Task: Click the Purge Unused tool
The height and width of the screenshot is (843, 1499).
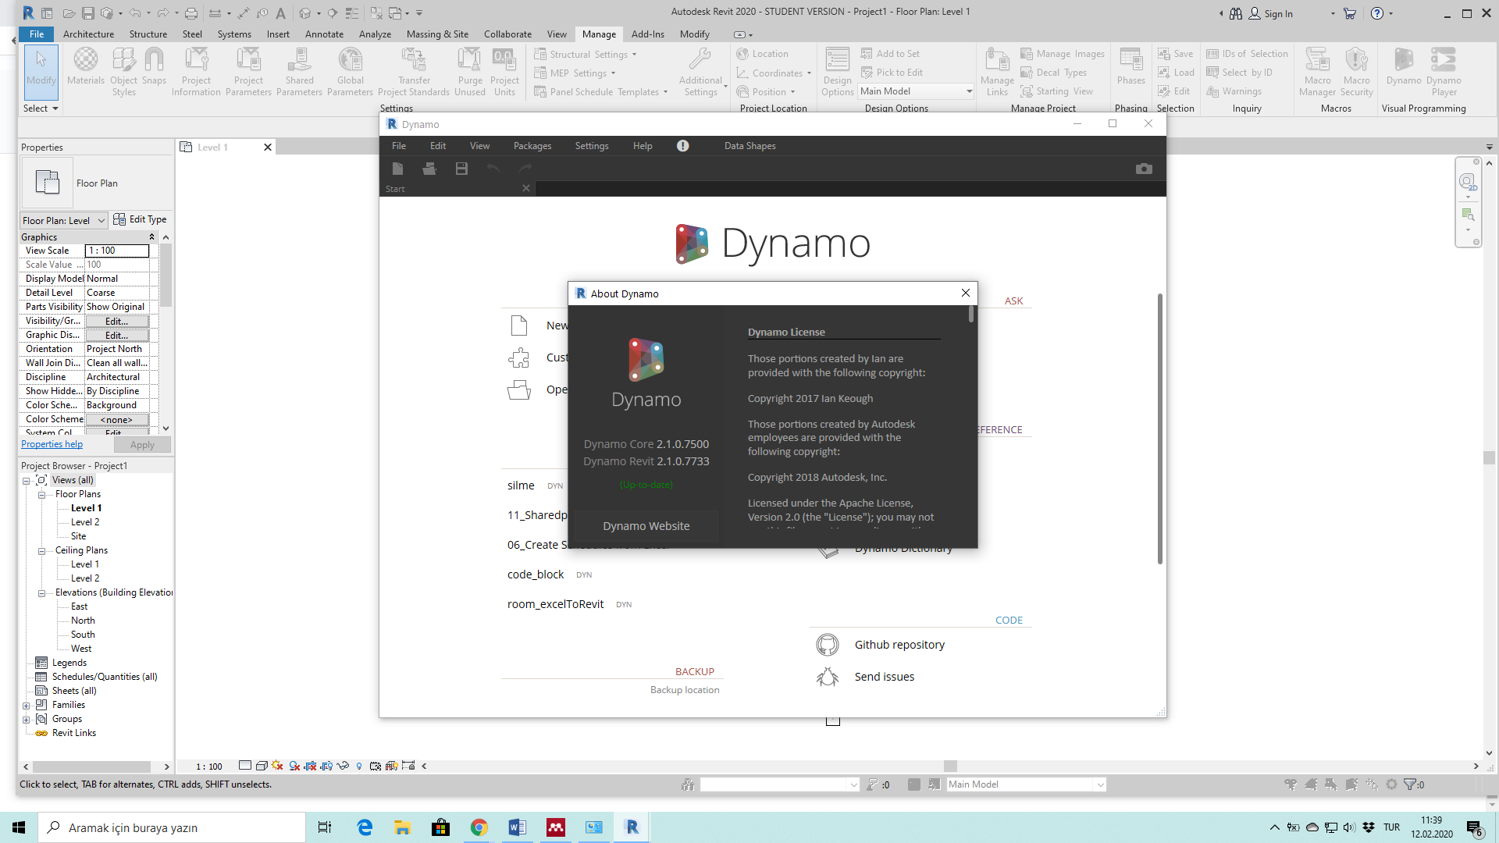Action: [x=470, y=70]
